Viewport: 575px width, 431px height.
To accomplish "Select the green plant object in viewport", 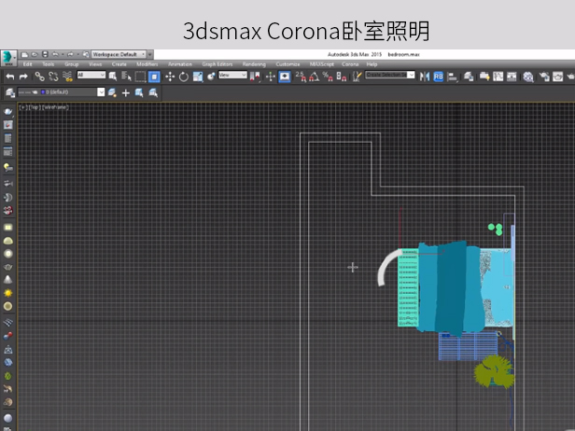I will pos(495,373).
